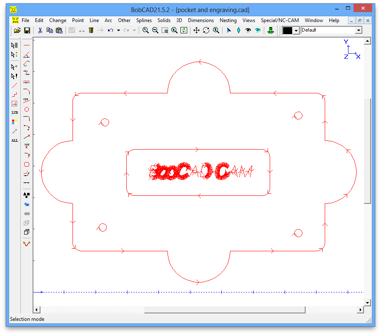Cut selection with the scissors icon
381x335 pixels.
(x=40, y=30)
